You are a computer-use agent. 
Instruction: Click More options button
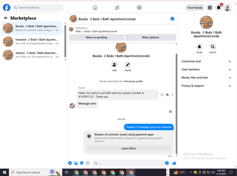150,37
